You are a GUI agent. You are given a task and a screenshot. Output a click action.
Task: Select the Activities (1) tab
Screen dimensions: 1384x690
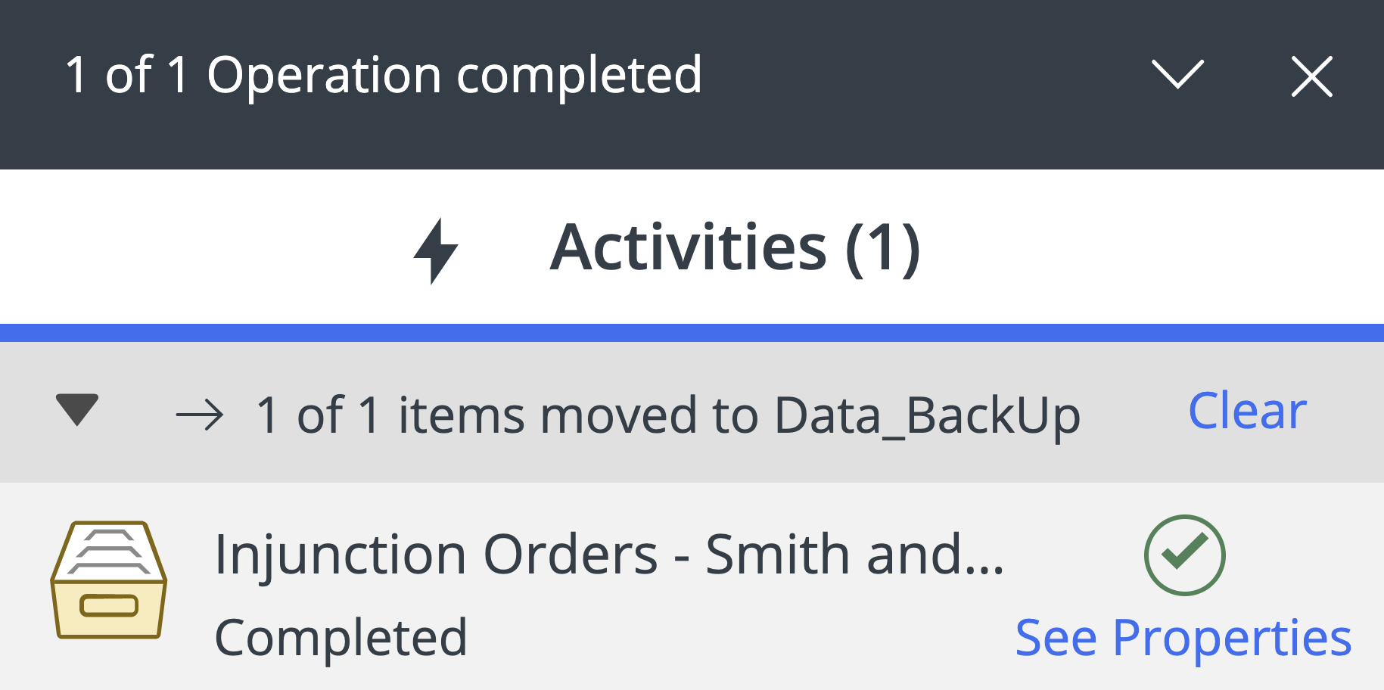point(734,248)
